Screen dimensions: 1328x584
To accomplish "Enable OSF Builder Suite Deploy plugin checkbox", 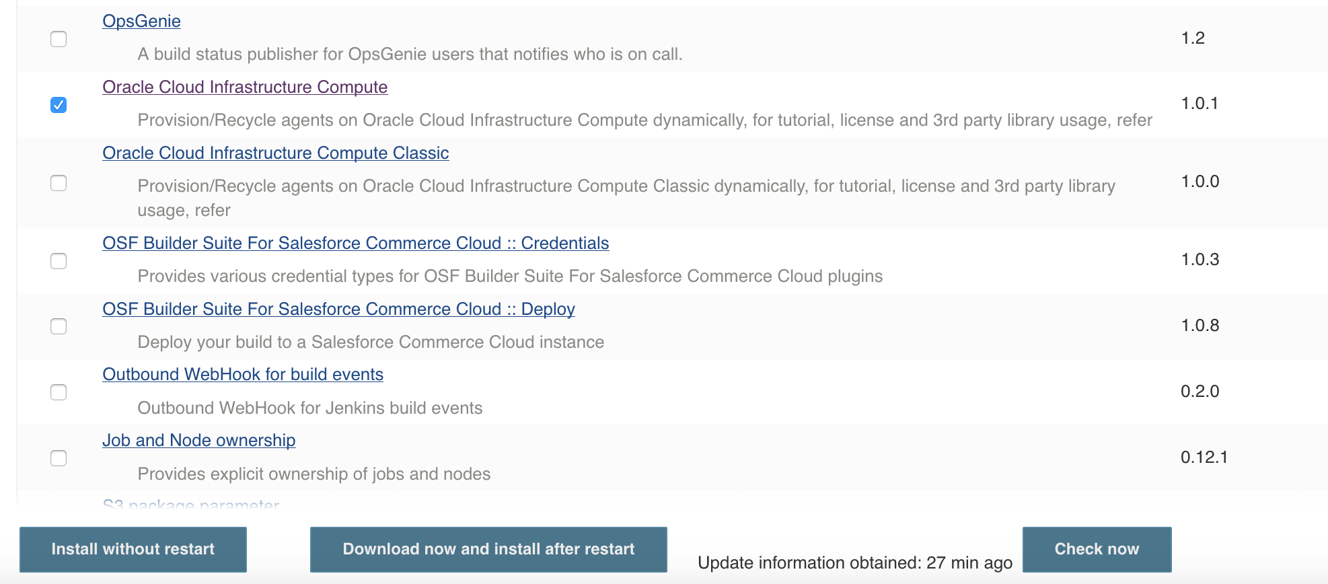I will pos(59,326).
